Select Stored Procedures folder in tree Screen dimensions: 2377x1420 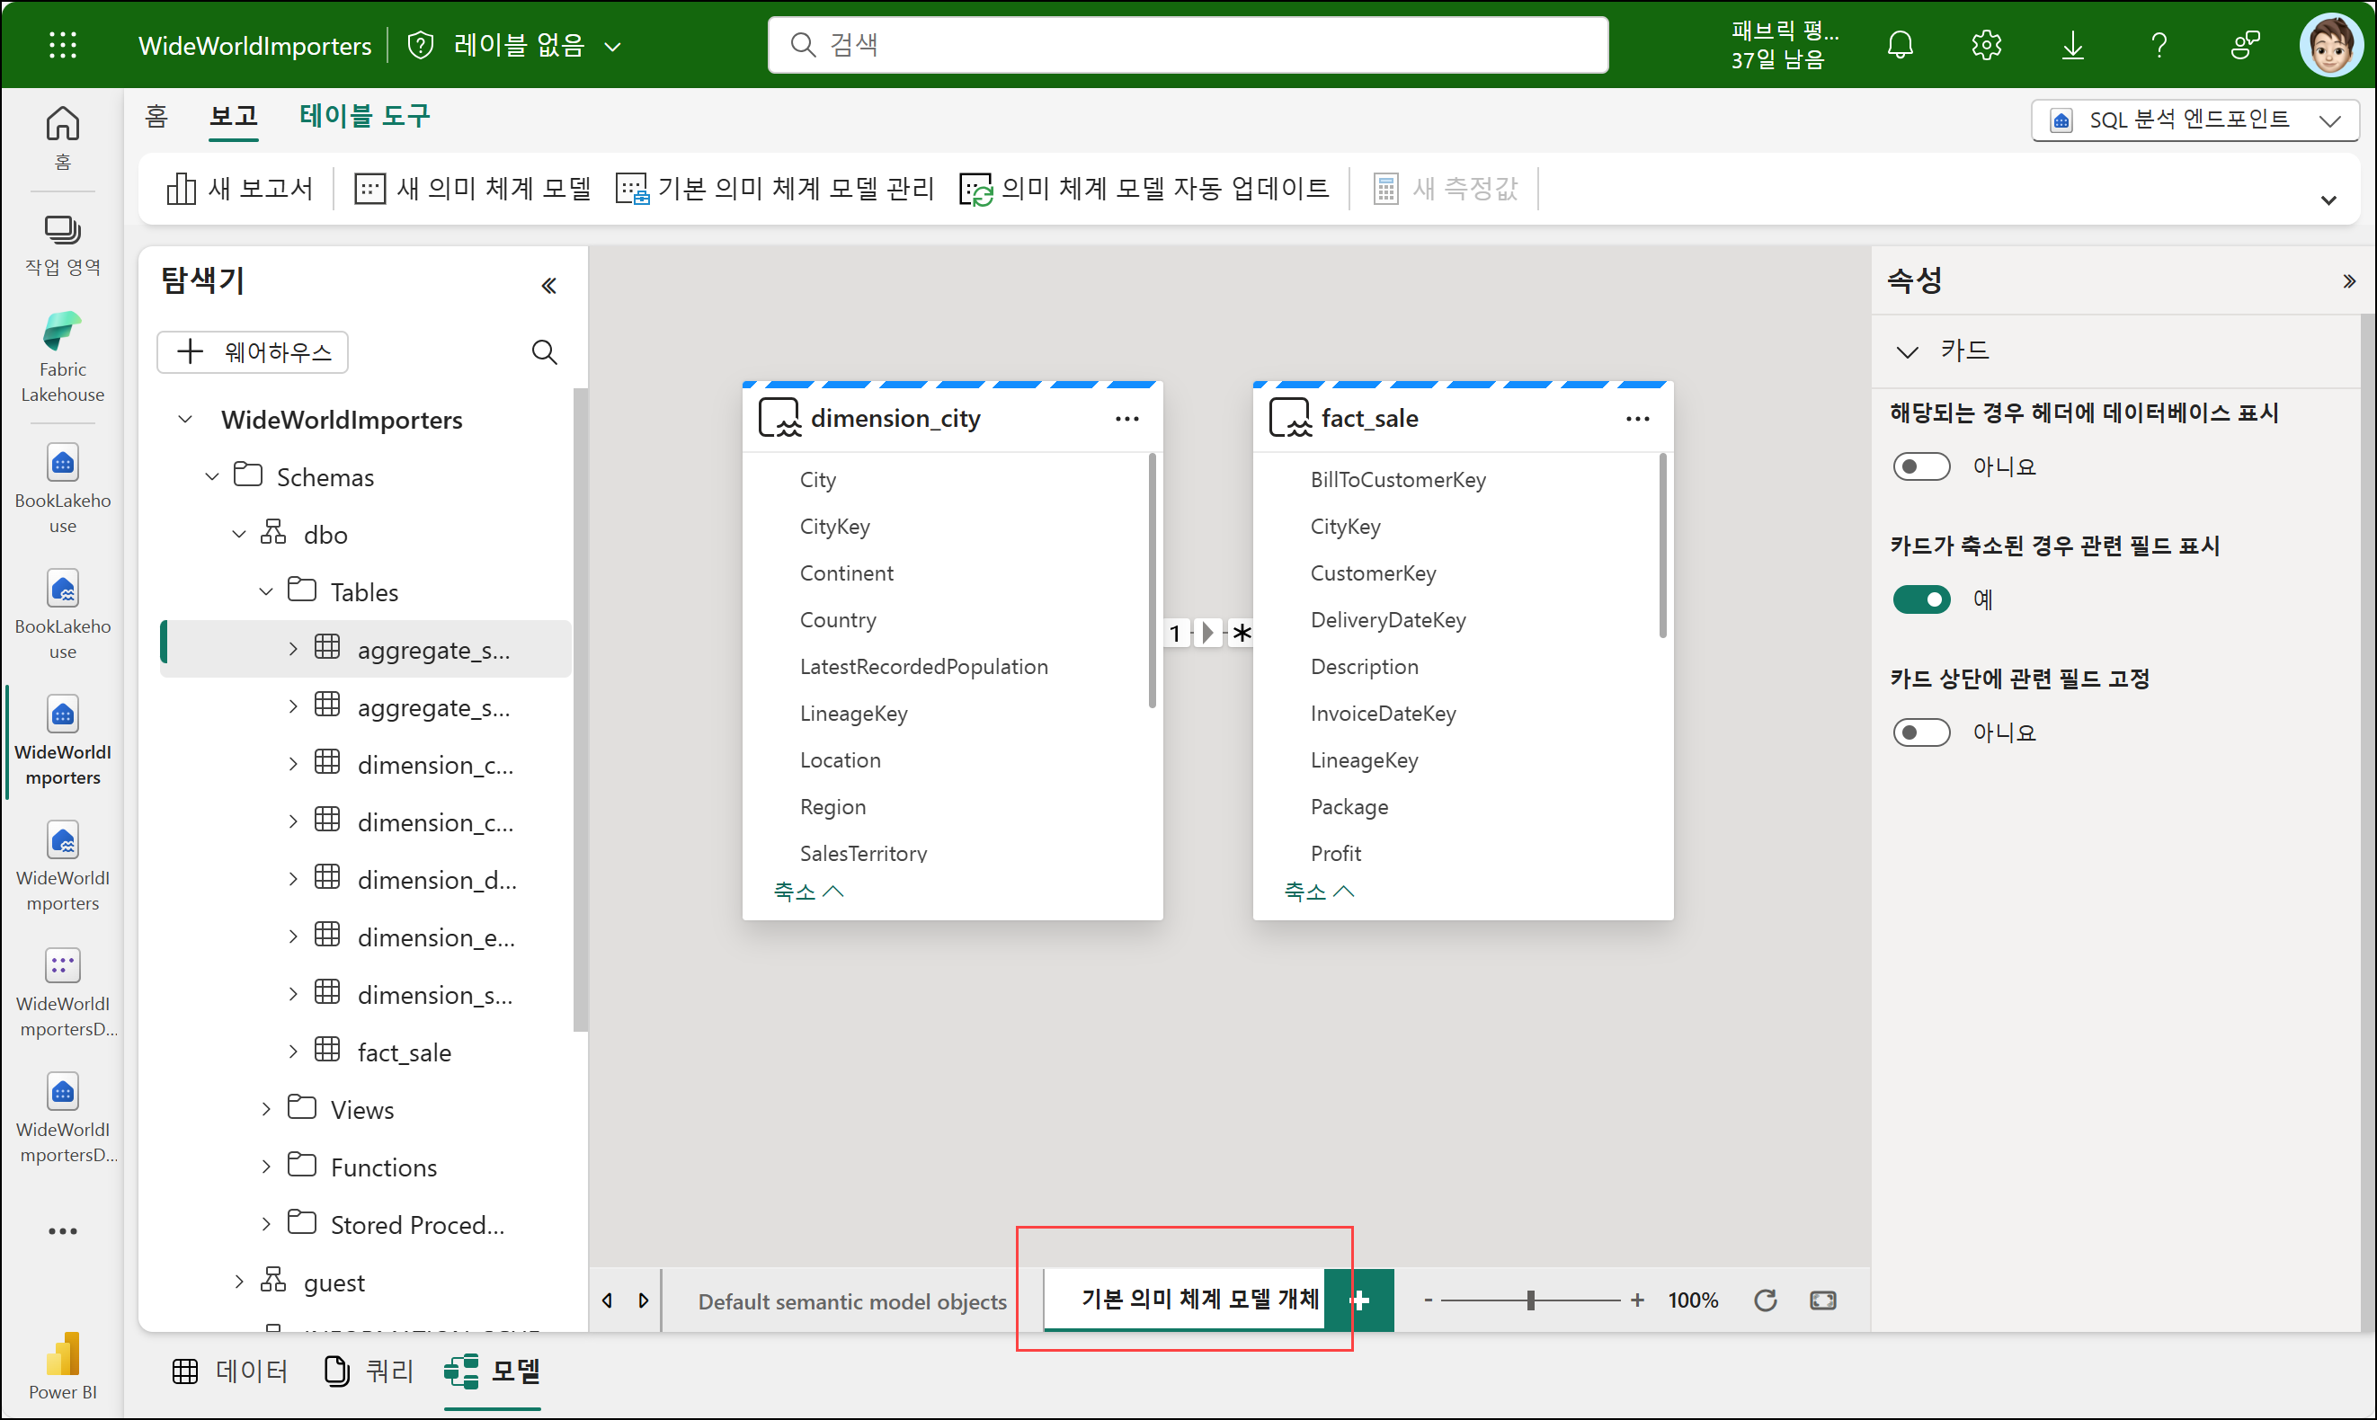pyautogui.click(x=417, y=1225)
